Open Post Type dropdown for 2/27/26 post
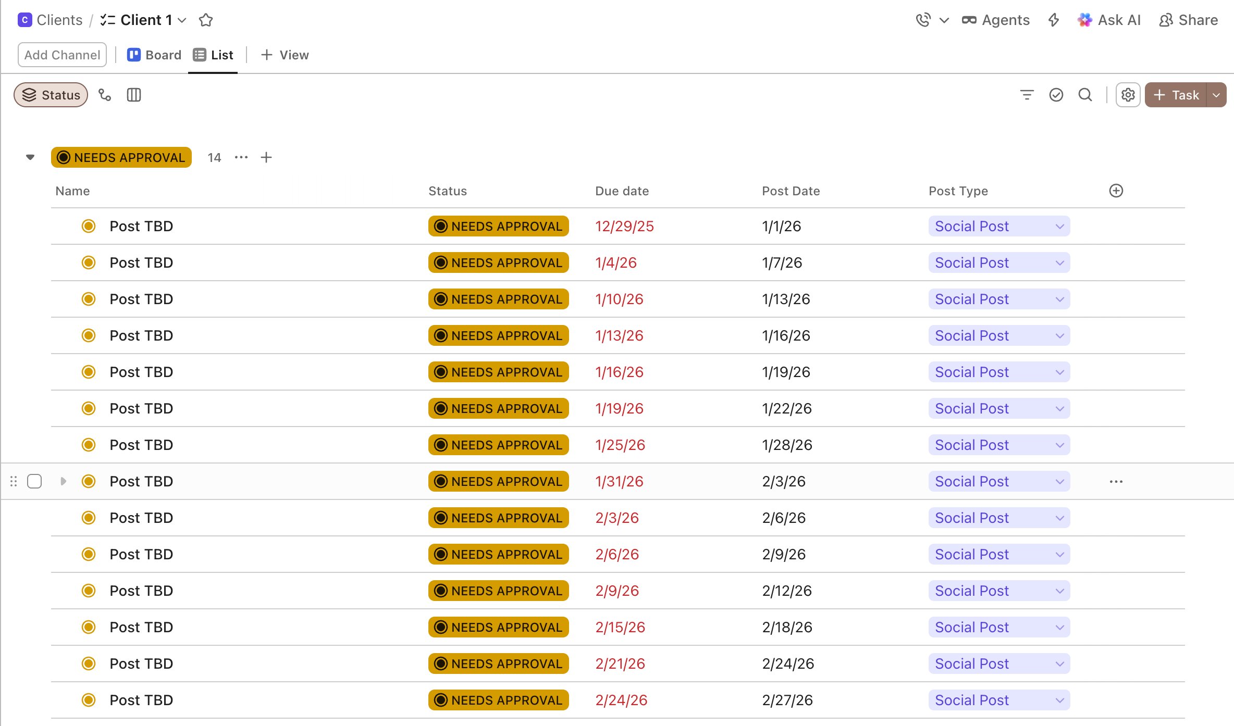The width and height of the screenshot is (1234, 726). click(x=999, y=700)
